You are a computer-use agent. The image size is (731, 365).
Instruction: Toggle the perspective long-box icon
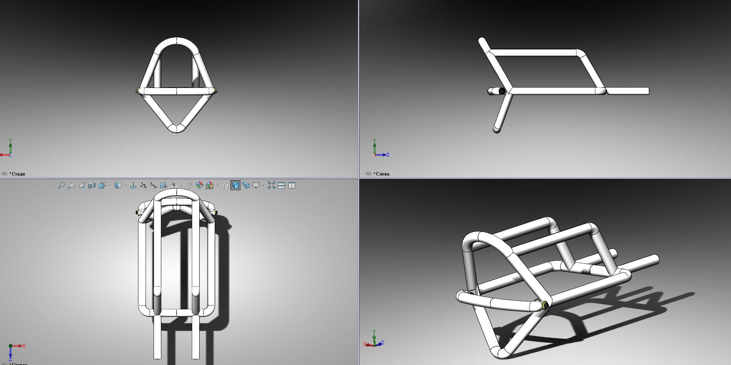246,185
